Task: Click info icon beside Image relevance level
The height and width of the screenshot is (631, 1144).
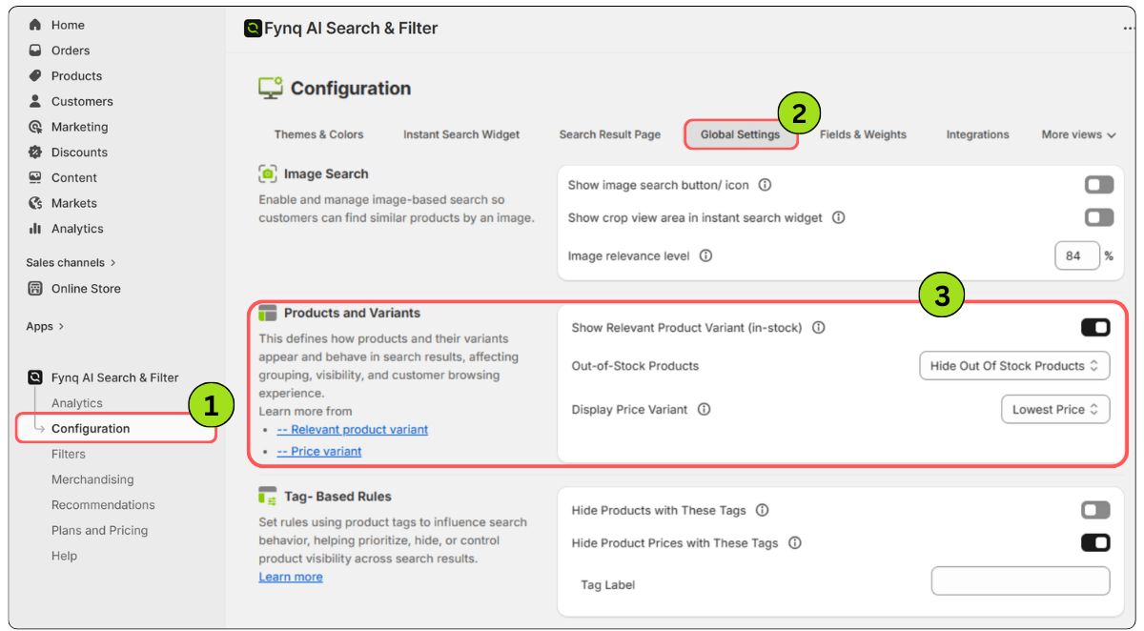Action: (705, 255)
